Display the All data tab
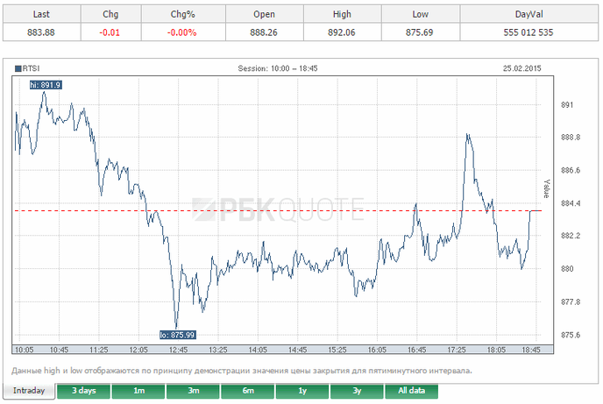Viewport: 603px width, 404px height. (x=412, y=390)
